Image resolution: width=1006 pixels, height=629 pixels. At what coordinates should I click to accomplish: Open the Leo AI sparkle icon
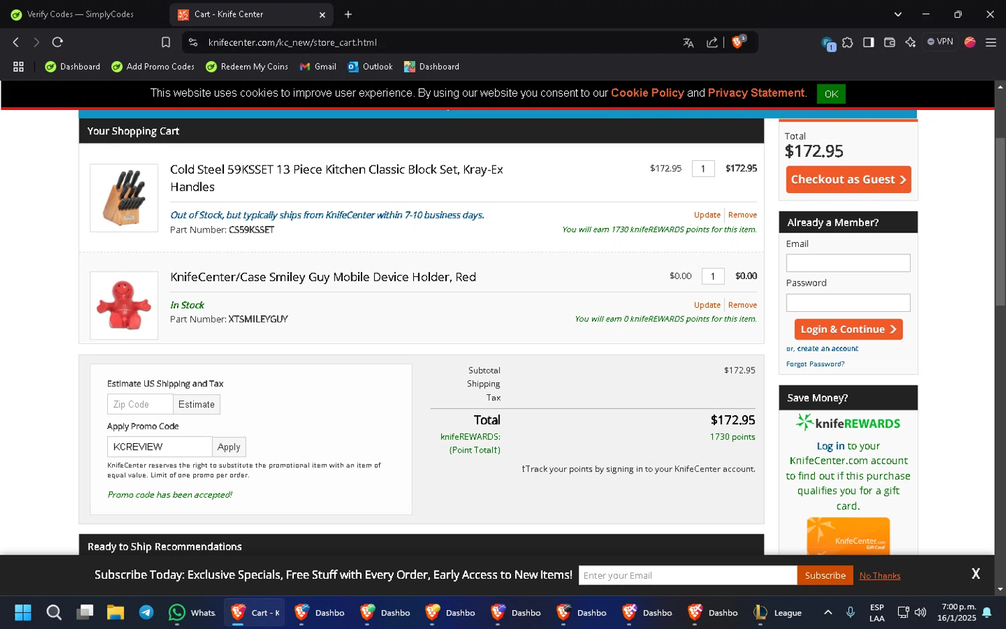[910, 42]
